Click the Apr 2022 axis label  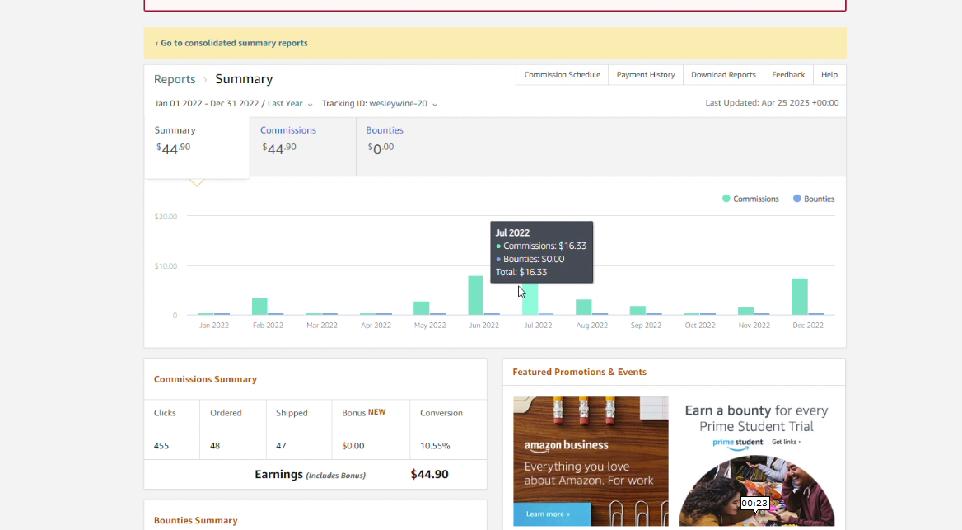pos(376,326)
